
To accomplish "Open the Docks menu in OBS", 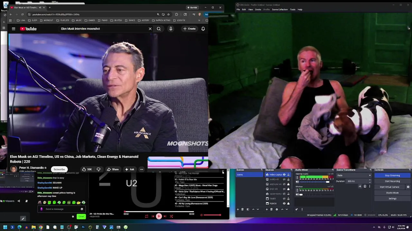I will (258, 9).
